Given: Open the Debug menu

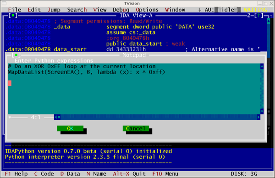Looking at the screenshot, I should pos(121,10).
